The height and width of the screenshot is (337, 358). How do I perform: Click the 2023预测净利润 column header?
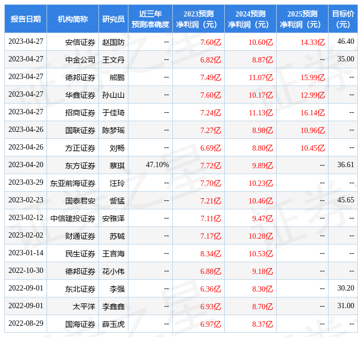[199, 19]
